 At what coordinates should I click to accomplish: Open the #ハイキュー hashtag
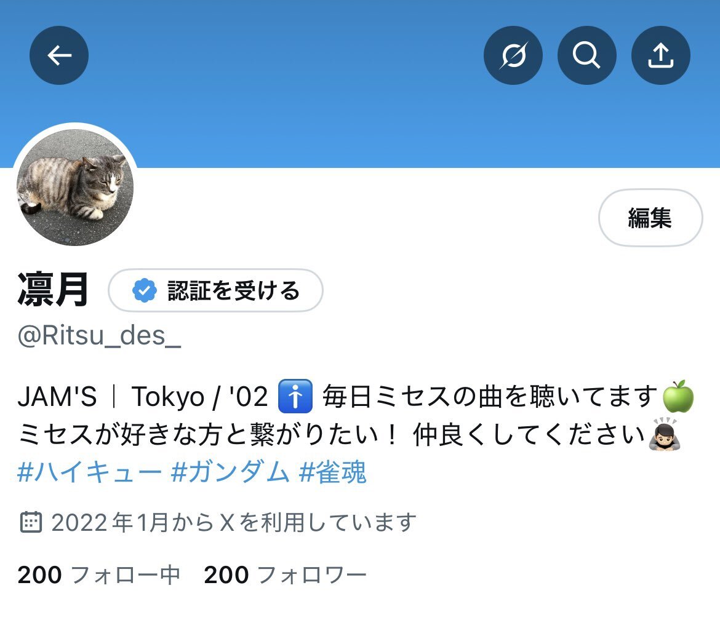click(x=89, y=472)
